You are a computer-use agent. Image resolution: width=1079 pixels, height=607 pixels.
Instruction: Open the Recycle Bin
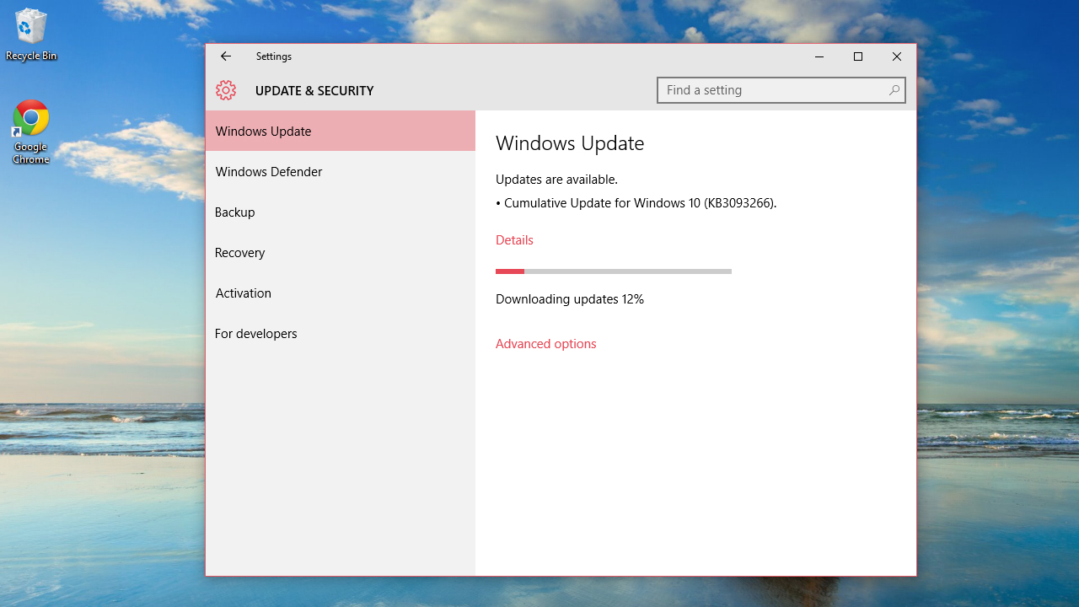[30, 25]
